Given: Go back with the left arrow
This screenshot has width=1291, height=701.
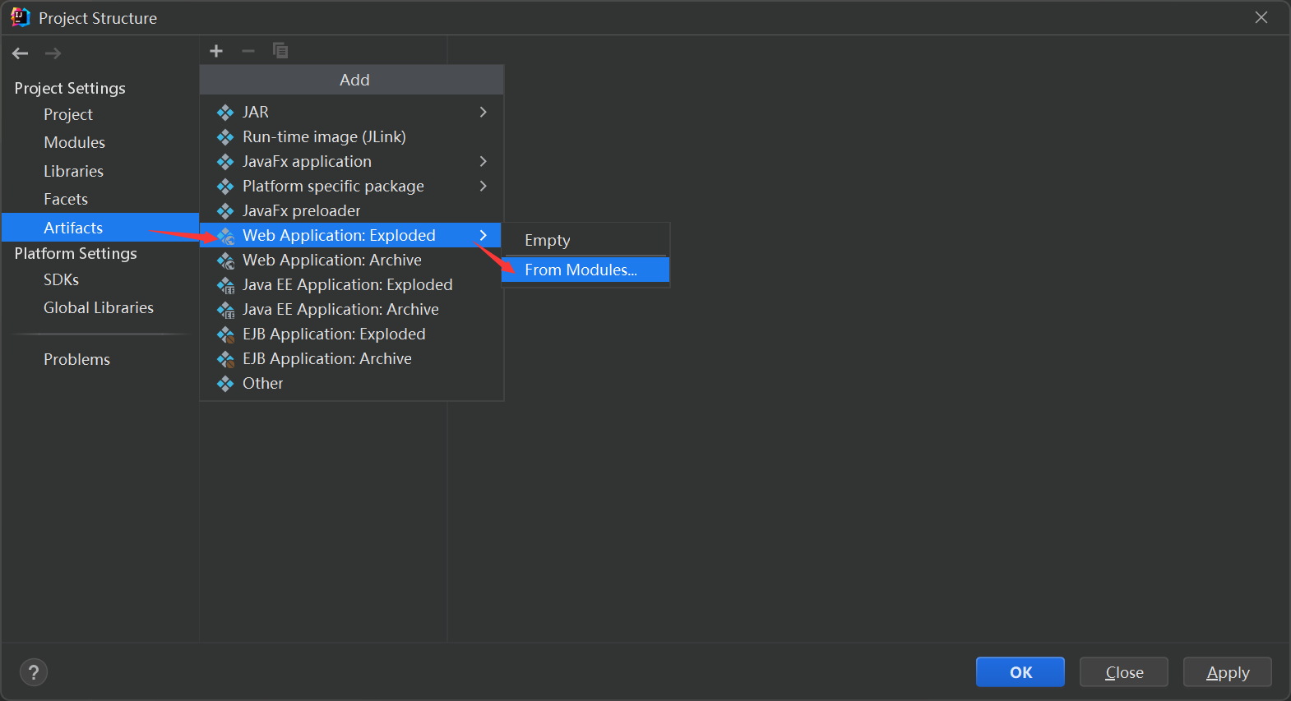Looking at the screenshot, I should coord(21,53).
